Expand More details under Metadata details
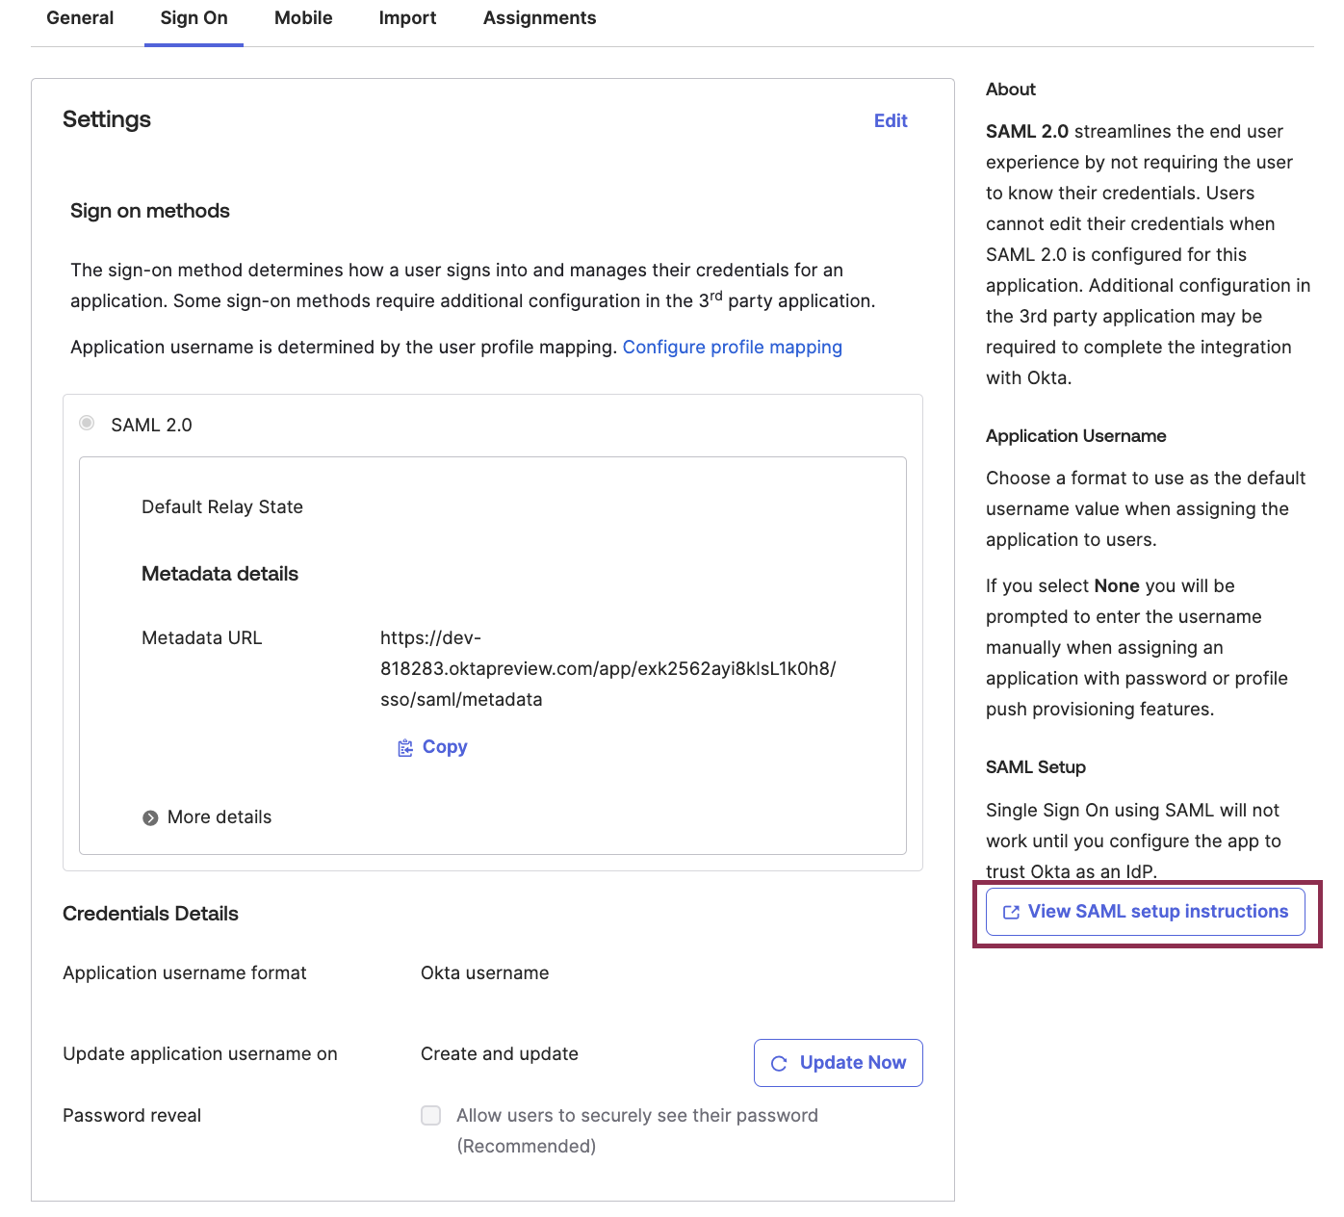The height and width of the screenshot is (1217, 1344). [x=219, y=816]
